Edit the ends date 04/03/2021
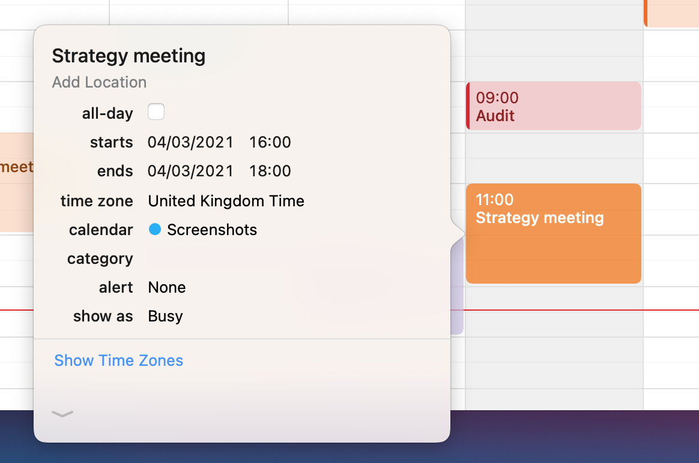This screenshot has width=699, height=463. [190, 171]
